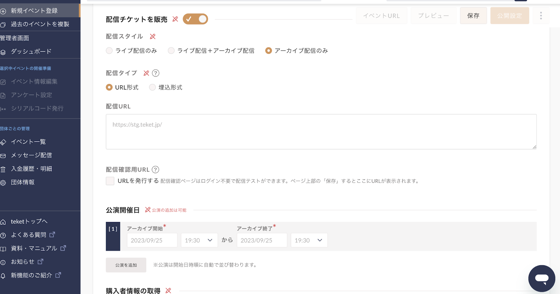Image resolution: width=560 pixels, height=294 pixels.
Task: Click the plus icon beside 新規イベント登録
Action: click(3, 11)
